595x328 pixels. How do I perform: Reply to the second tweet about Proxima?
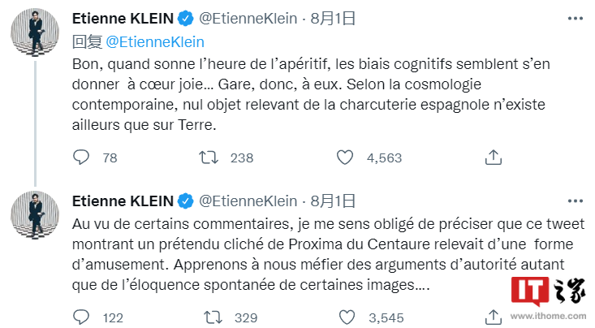pyautogui.click(x=82, y=317)
